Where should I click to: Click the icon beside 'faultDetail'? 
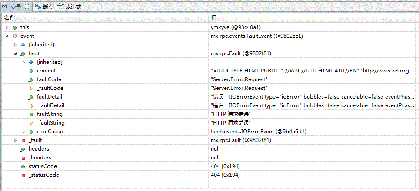(31, 97)
